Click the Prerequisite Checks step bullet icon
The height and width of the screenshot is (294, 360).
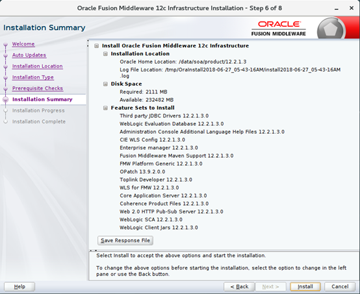(x=6, y=89)
